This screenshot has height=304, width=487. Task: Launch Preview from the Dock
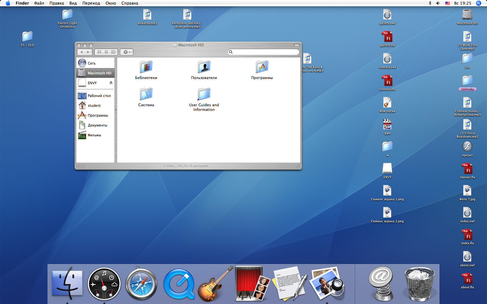click(x=327, y=284)
